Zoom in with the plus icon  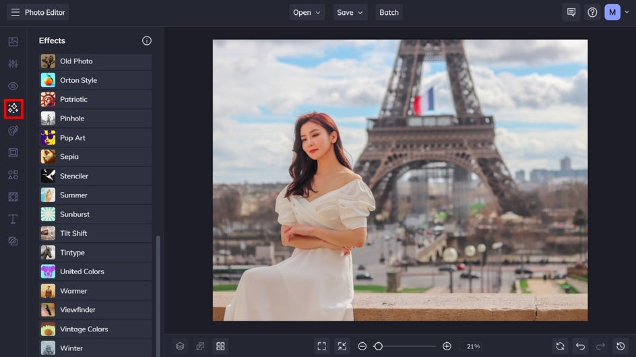click(447, 346)
